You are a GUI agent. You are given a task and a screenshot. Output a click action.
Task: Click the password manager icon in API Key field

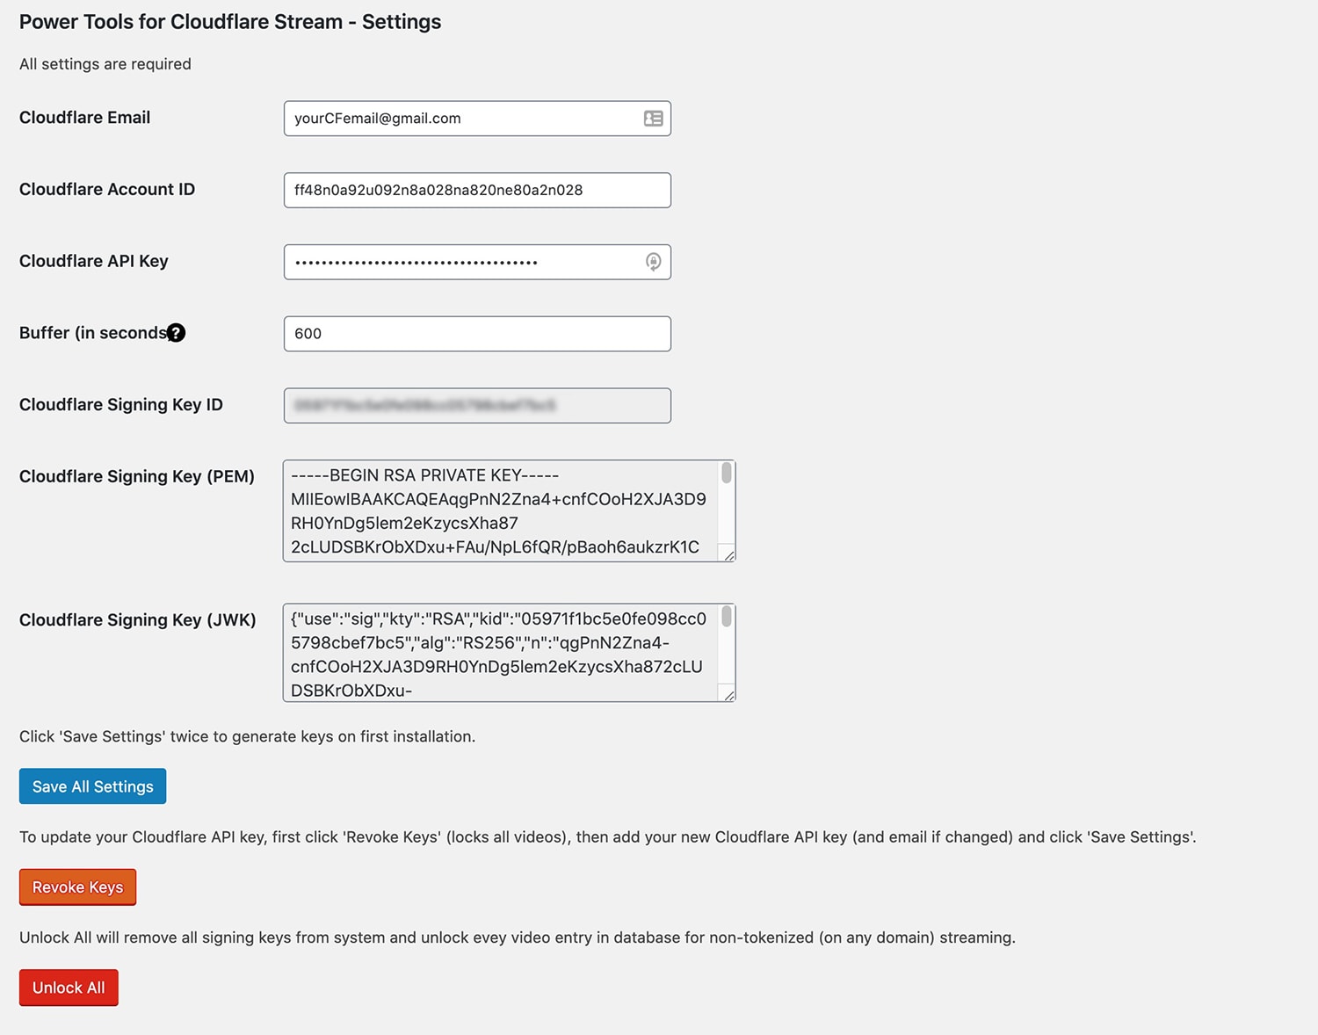point(653,262)
